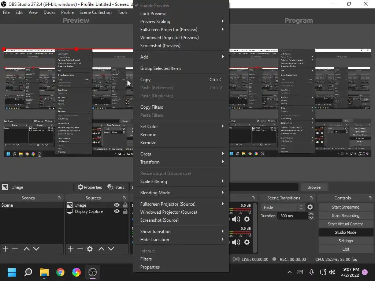Click Start Virtual Camera button
Viewport: 375px width, 281px height.
[x=346, y=224]
